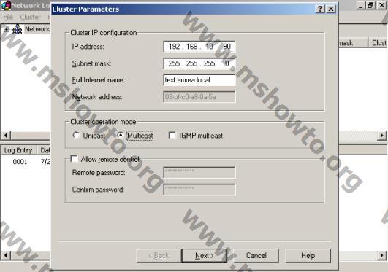Click the dialog's question mark help icon
Screen dimensions: 388x272
[x=320, y=9]
